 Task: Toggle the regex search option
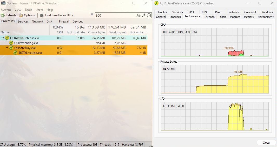point(144,15)
